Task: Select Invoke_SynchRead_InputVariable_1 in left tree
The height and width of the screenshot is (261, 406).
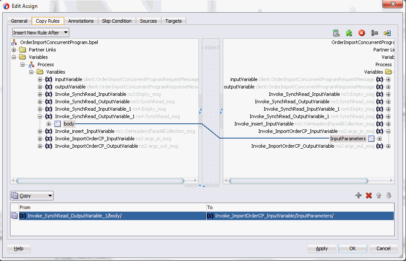Action: [93, 109]
